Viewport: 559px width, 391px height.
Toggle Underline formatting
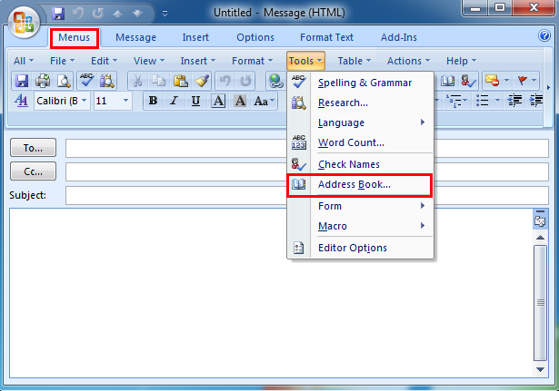coord(193,101)
